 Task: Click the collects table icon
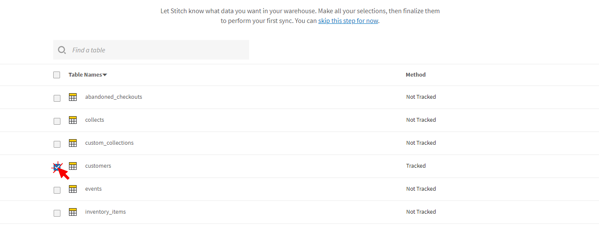[73, 120]
